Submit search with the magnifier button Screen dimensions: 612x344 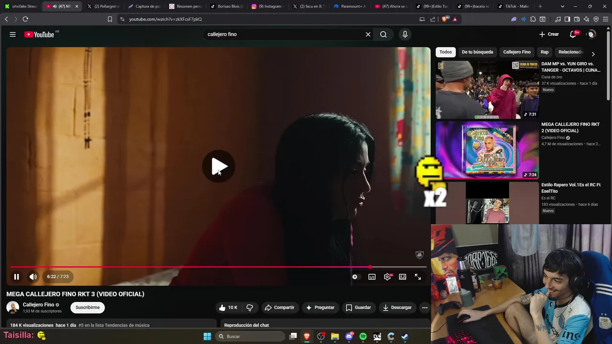click(383, 34)
